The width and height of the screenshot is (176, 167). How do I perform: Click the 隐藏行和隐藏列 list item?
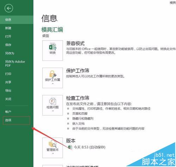83,118
